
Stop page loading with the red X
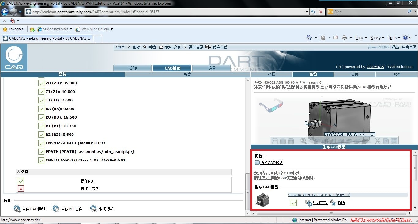coord(321,12)
